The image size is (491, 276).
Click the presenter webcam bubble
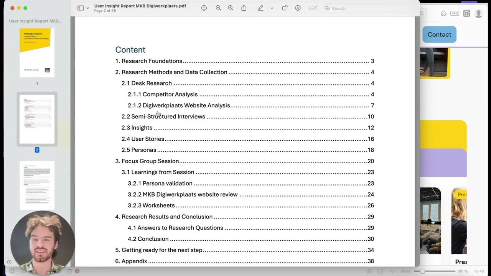click(x=43, y=243)
